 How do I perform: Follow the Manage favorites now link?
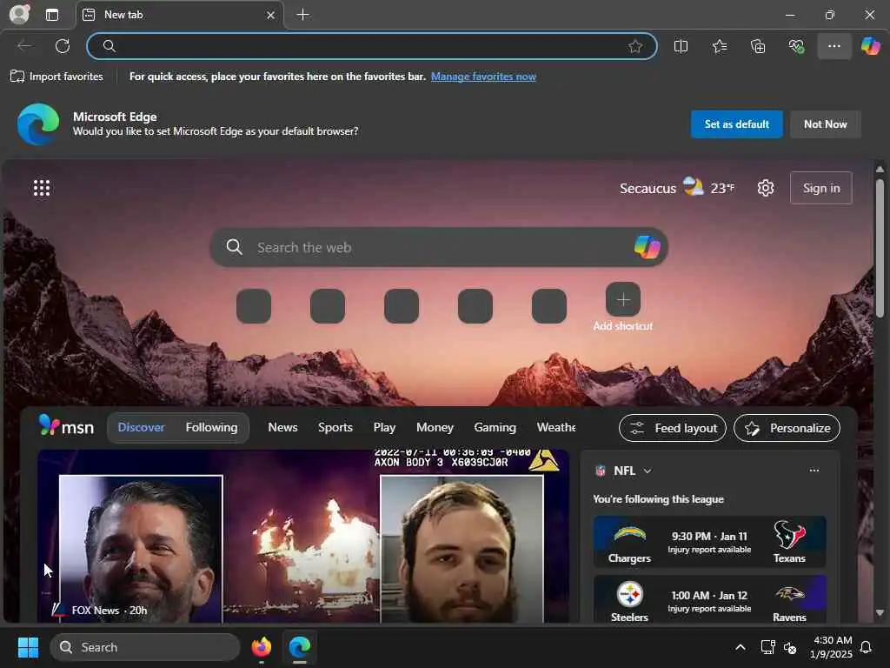tap(483, 77)
